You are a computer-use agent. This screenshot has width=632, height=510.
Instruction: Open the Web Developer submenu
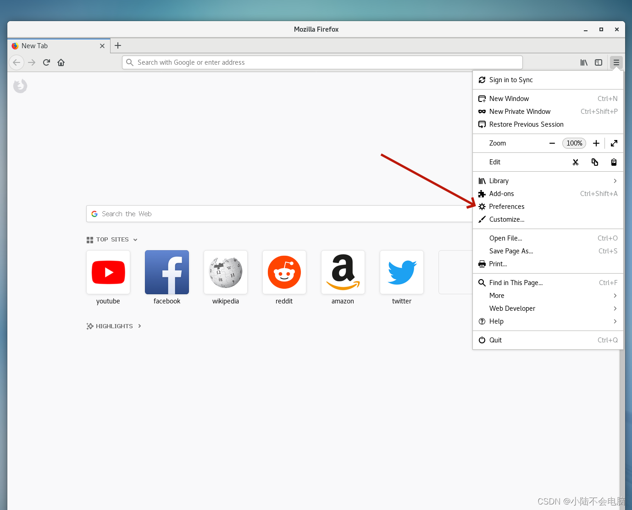pos(512,308)
